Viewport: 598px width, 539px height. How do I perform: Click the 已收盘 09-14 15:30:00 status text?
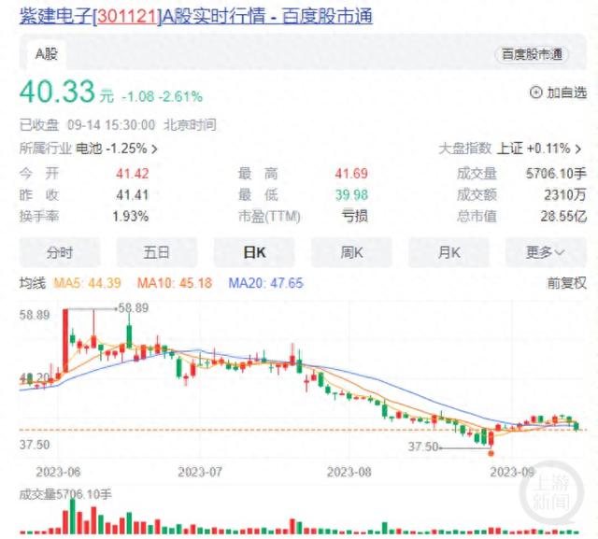pyautogui.click(x=87, y=125)
